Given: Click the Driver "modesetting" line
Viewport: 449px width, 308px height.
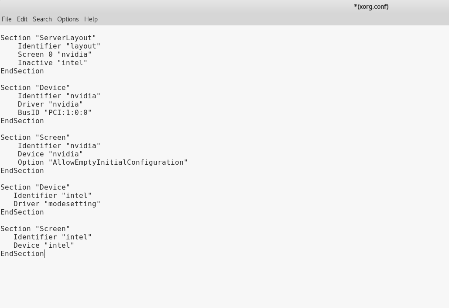Looking at the screenshot, I should [57, 204].
